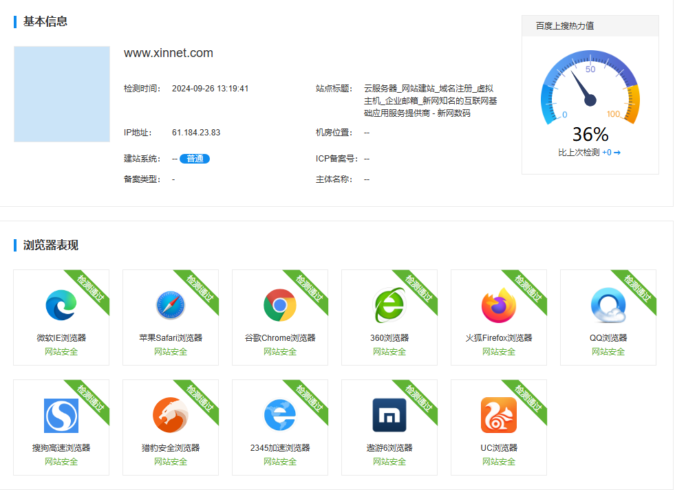675x490 pixels.
Task: Click the UC browser icon
Action: 498,415
